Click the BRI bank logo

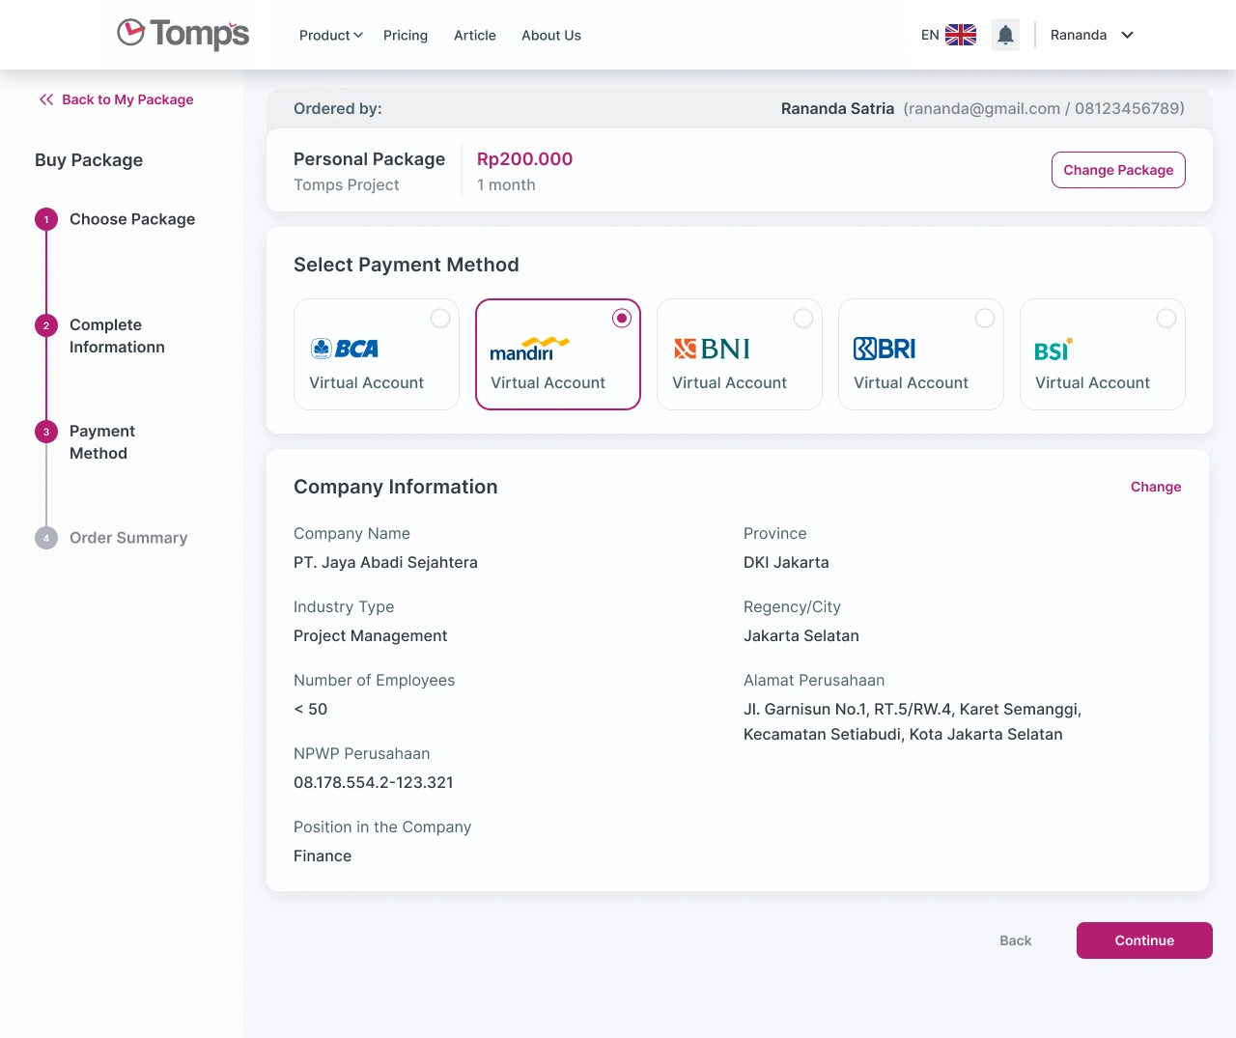pyautogui.click(x=884, y=348)
